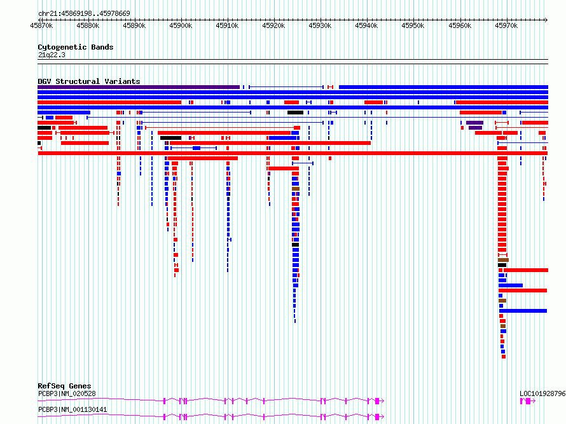Click the 45950k ruler tick label
Viewport: 566px width, 424px height.
click(x=413, y=25)
